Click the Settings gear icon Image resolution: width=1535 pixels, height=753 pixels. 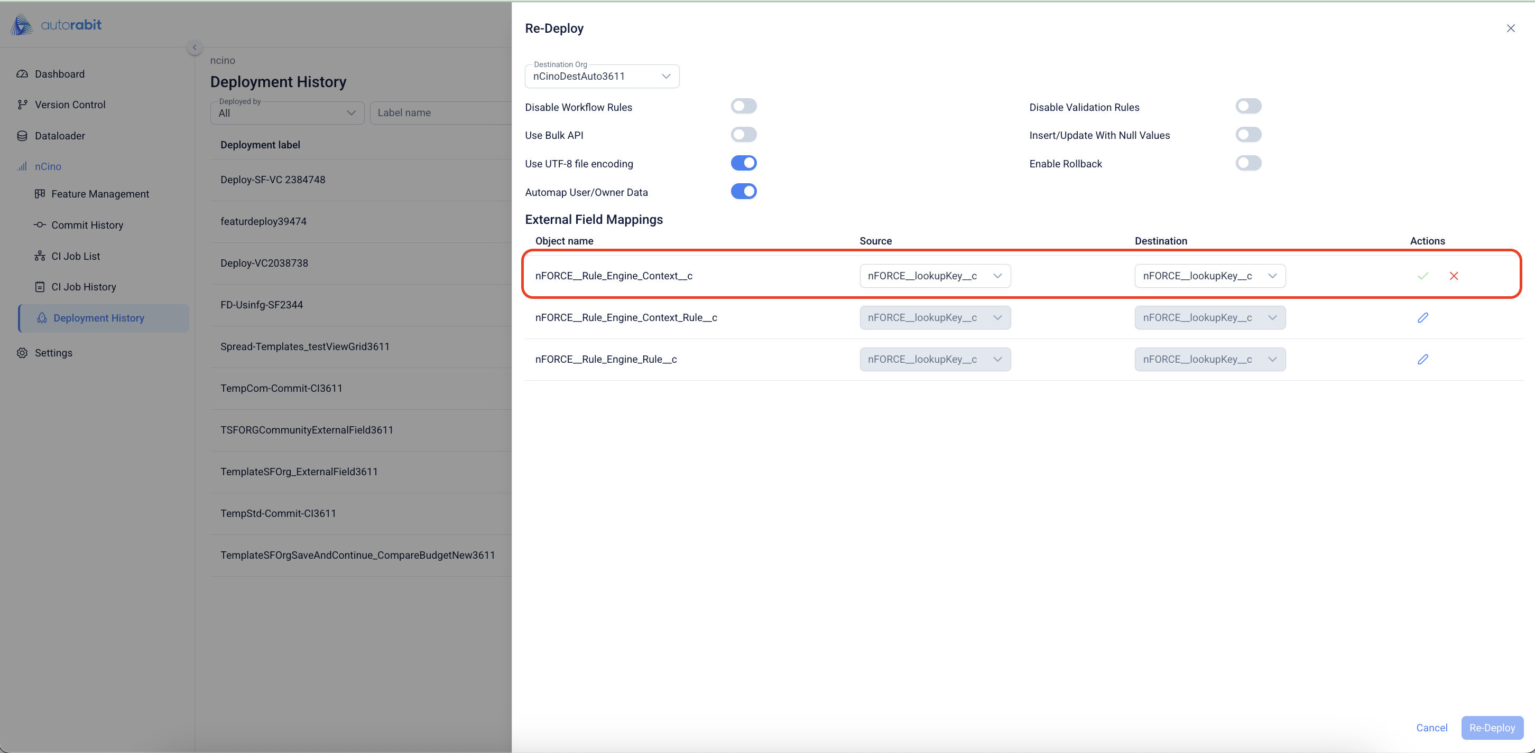(22, 352)
